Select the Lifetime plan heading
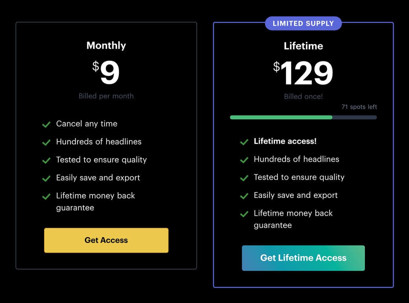Screen dimensions: 409x303 (x=303, y=46)
